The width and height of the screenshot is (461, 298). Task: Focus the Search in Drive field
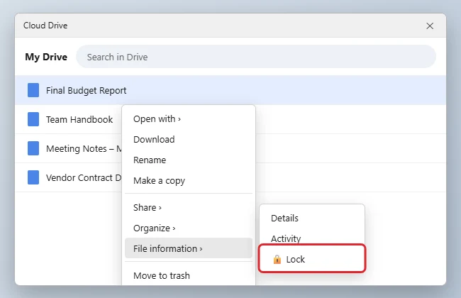256,57
